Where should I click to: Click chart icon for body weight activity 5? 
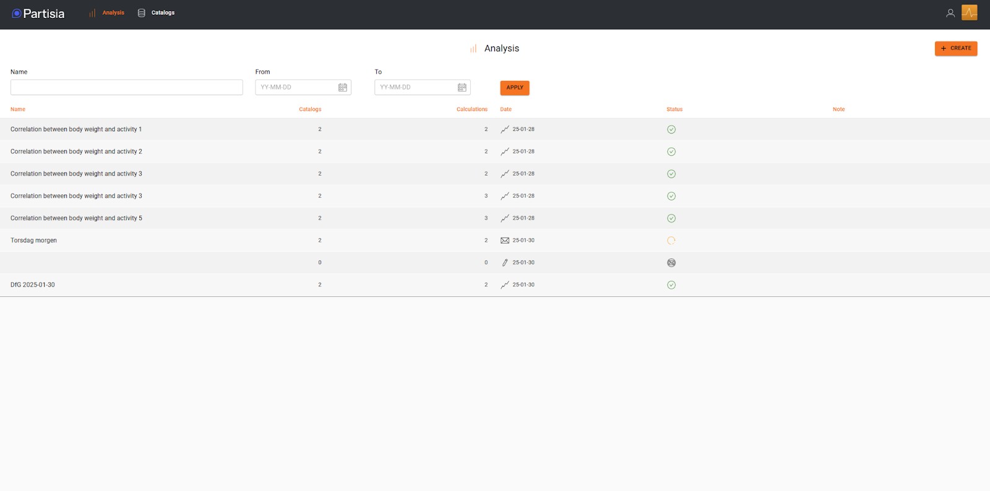pos(505,218)
